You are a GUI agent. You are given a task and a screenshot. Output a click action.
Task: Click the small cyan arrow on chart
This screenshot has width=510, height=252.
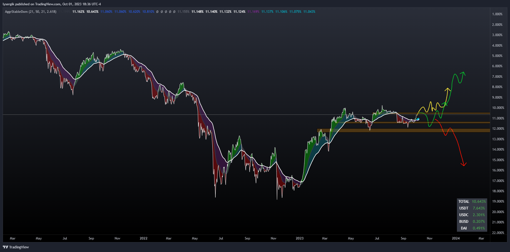click(x=418, y=119)
